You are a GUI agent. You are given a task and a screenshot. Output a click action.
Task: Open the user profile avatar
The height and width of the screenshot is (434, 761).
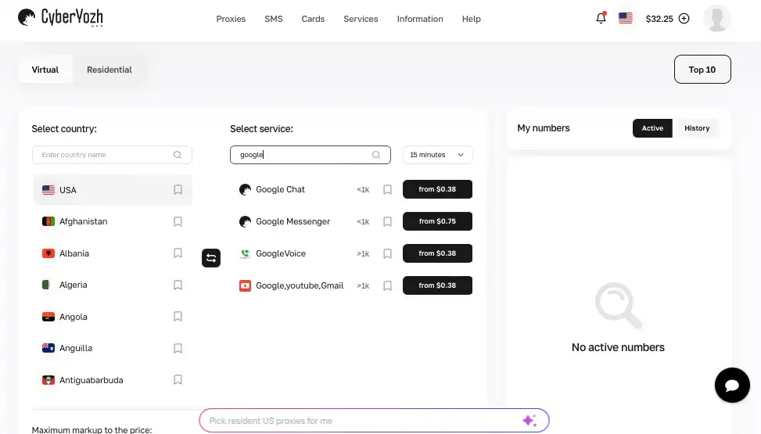coord(717,19)
